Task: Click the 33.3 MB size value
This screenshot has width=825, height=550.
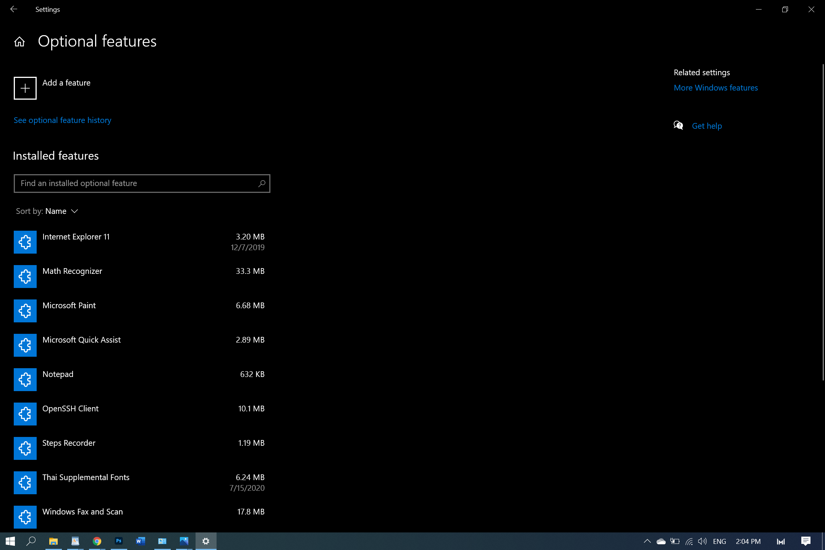Action: pyautogui.click(x=250, y=271)
